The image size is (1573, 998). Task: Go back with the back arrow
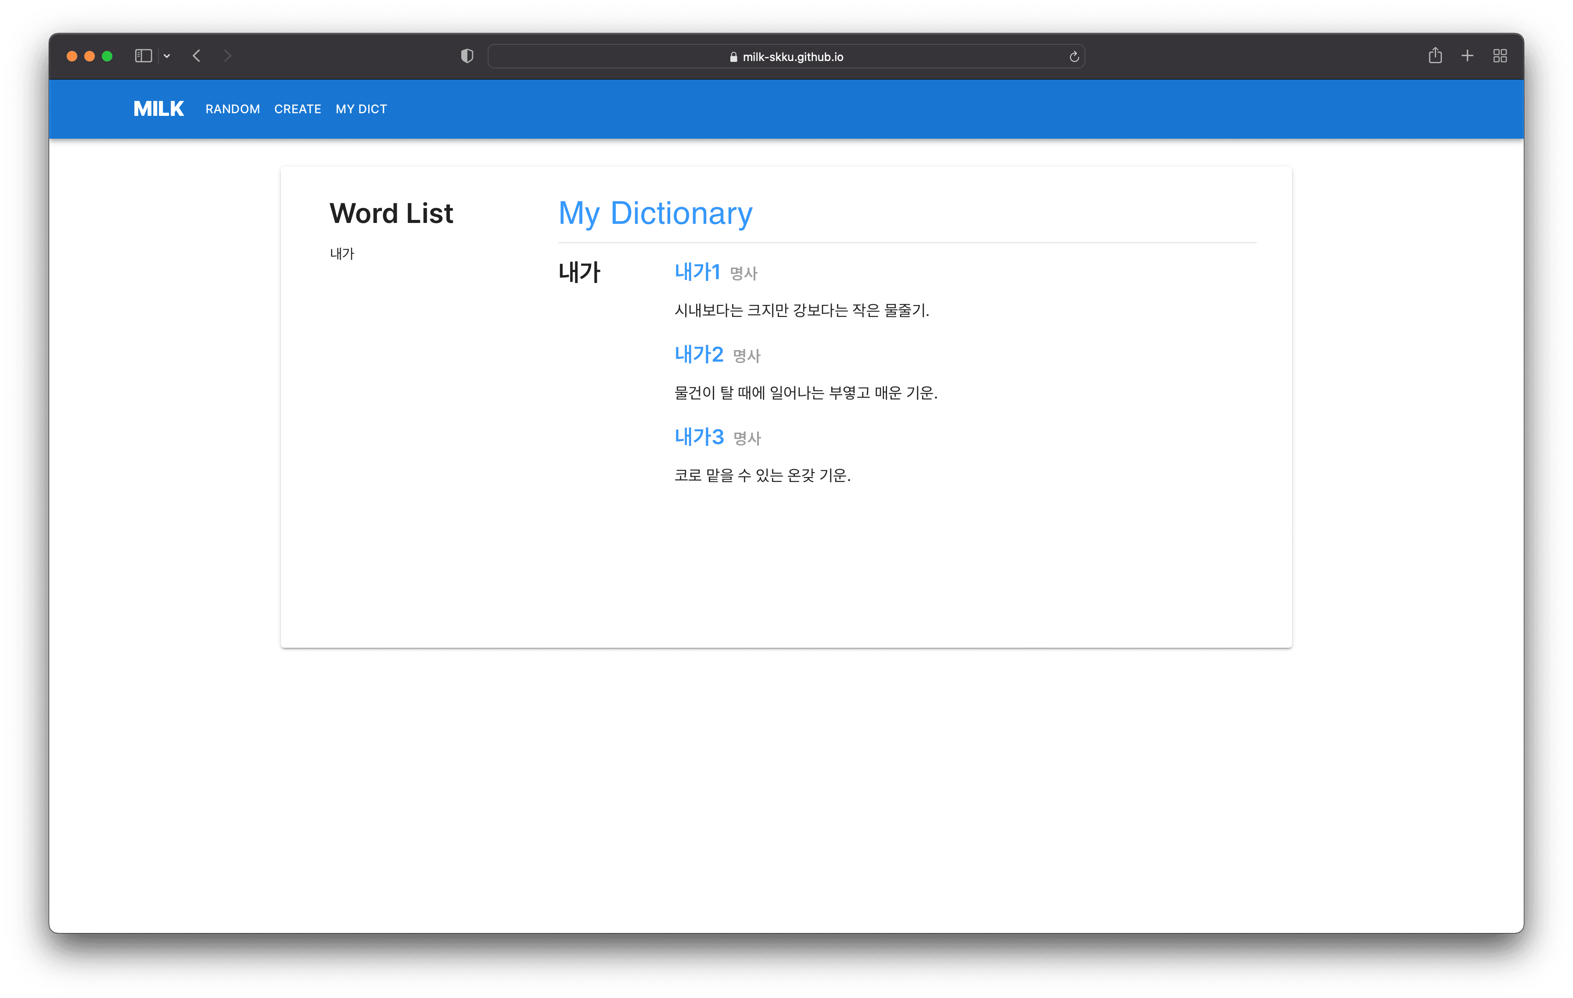[197, 56]
